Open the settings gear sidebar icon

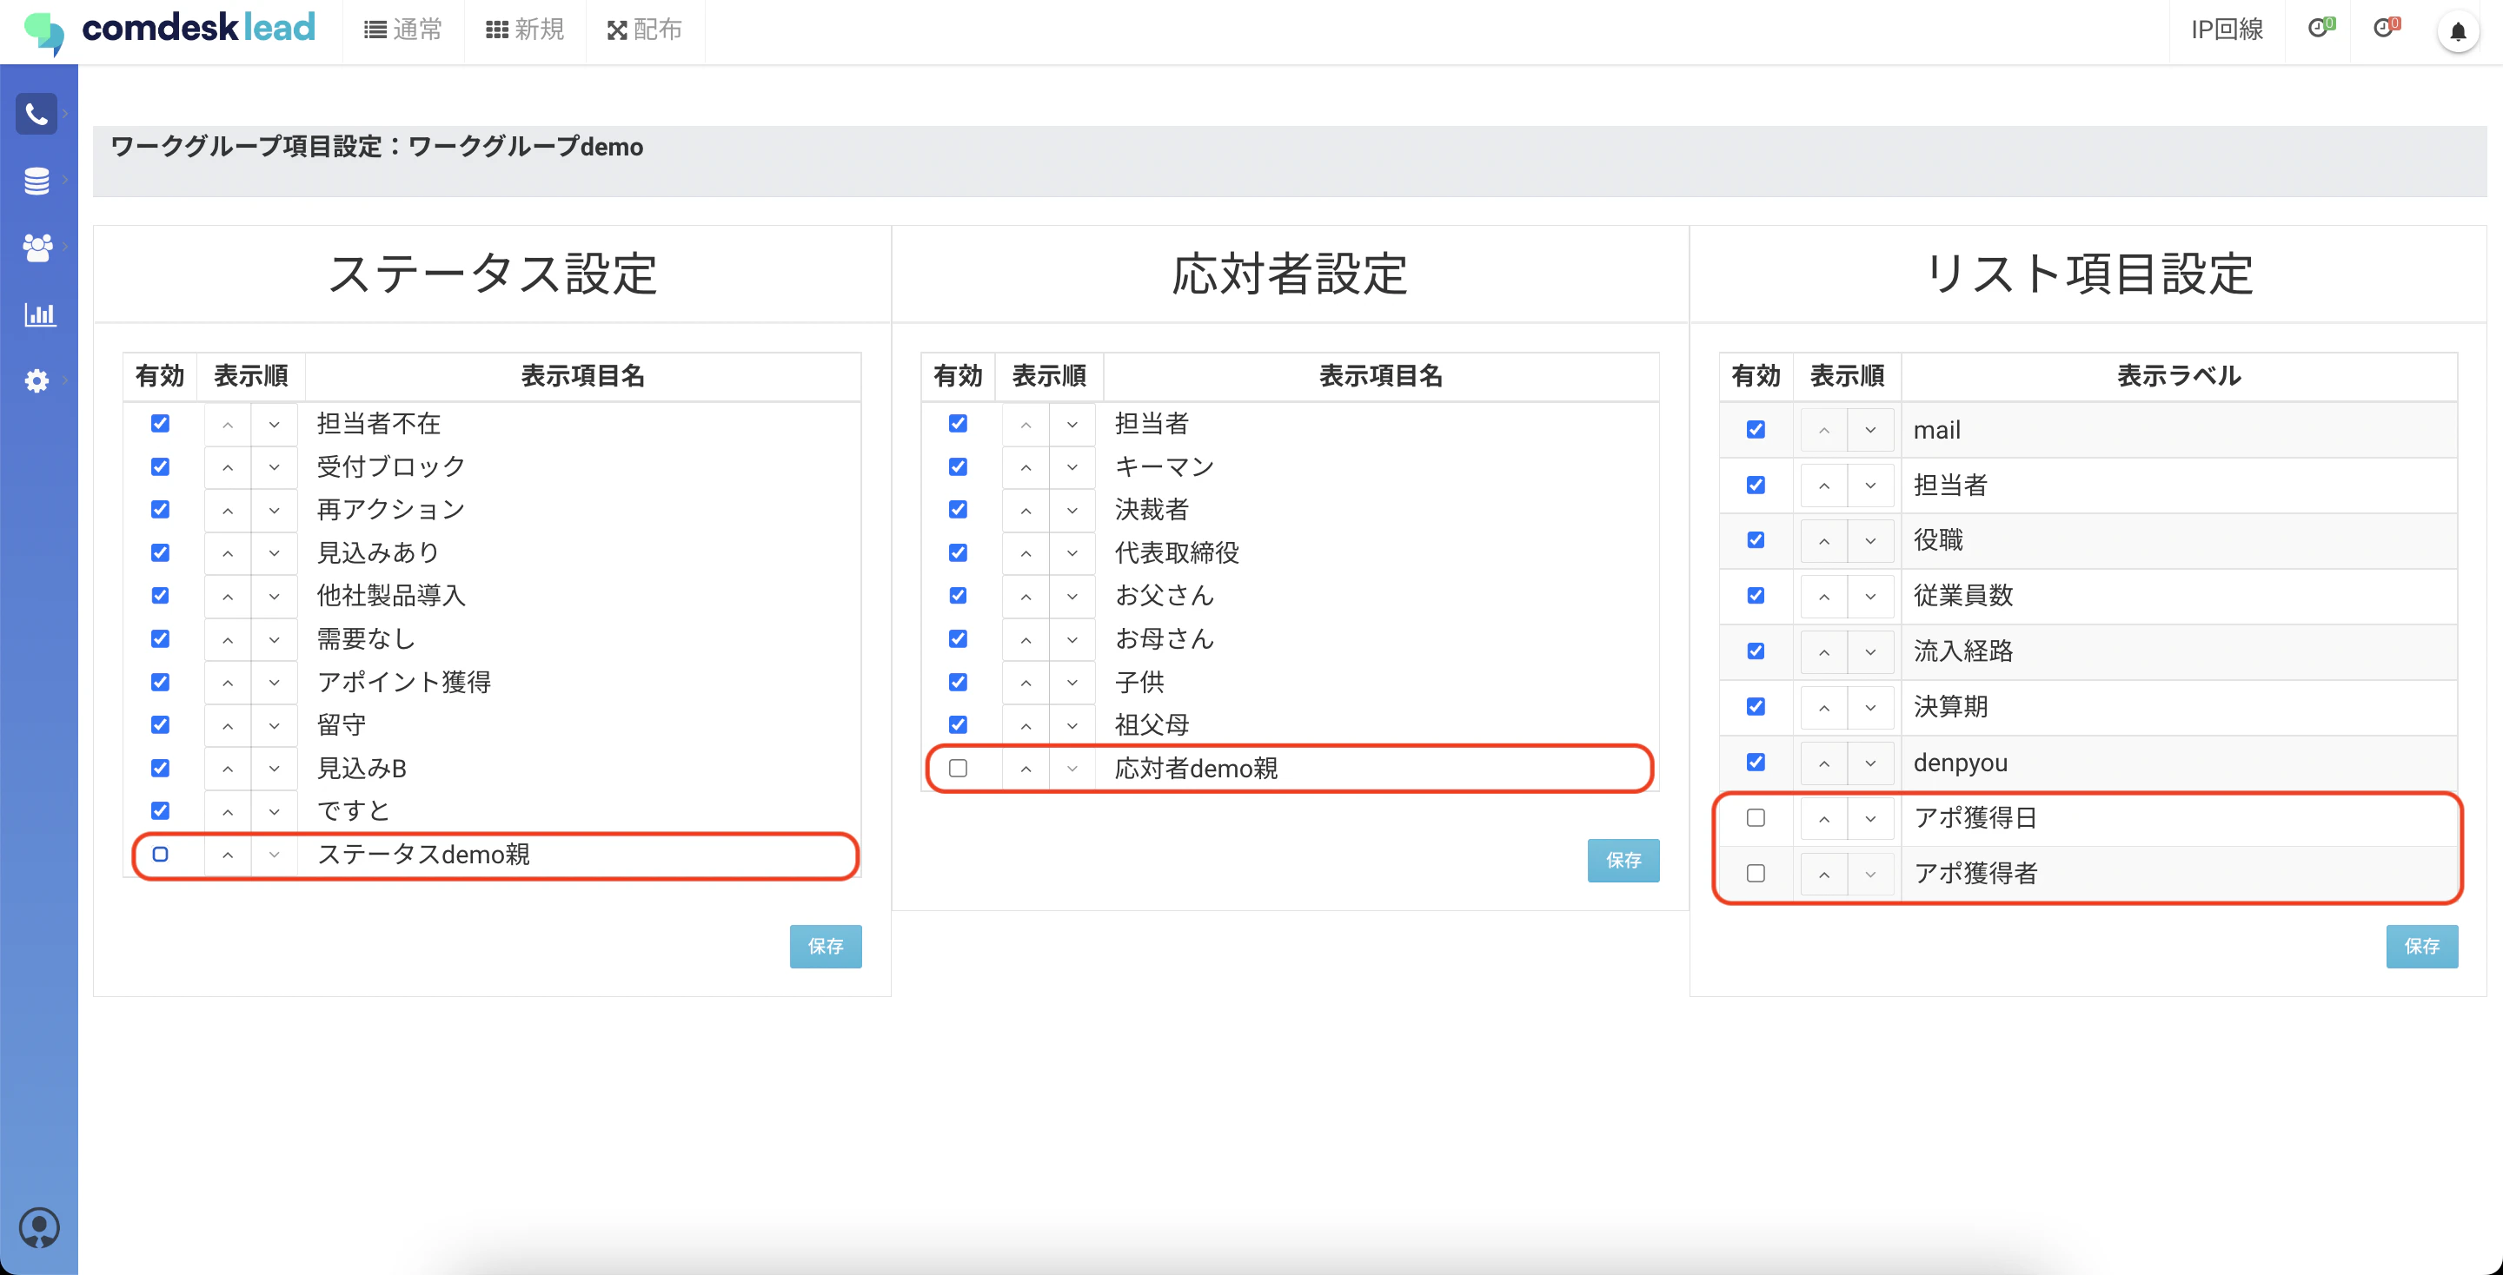[37, 380]
